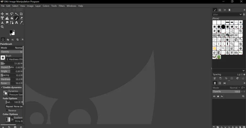
Task: Click the Refresh brushes icon
Action: [x=237, y=78]
